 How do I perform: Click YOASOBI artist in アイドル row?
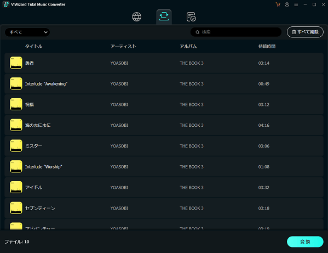(x=119, y=187)
